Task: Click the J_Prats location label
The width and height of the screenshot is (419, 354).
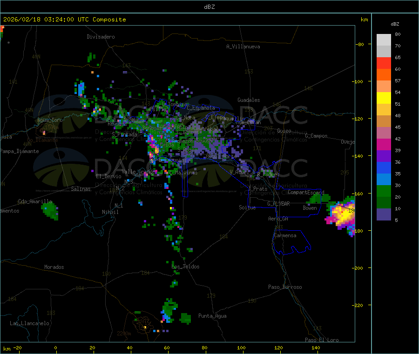Action: (x=257, y=189)
